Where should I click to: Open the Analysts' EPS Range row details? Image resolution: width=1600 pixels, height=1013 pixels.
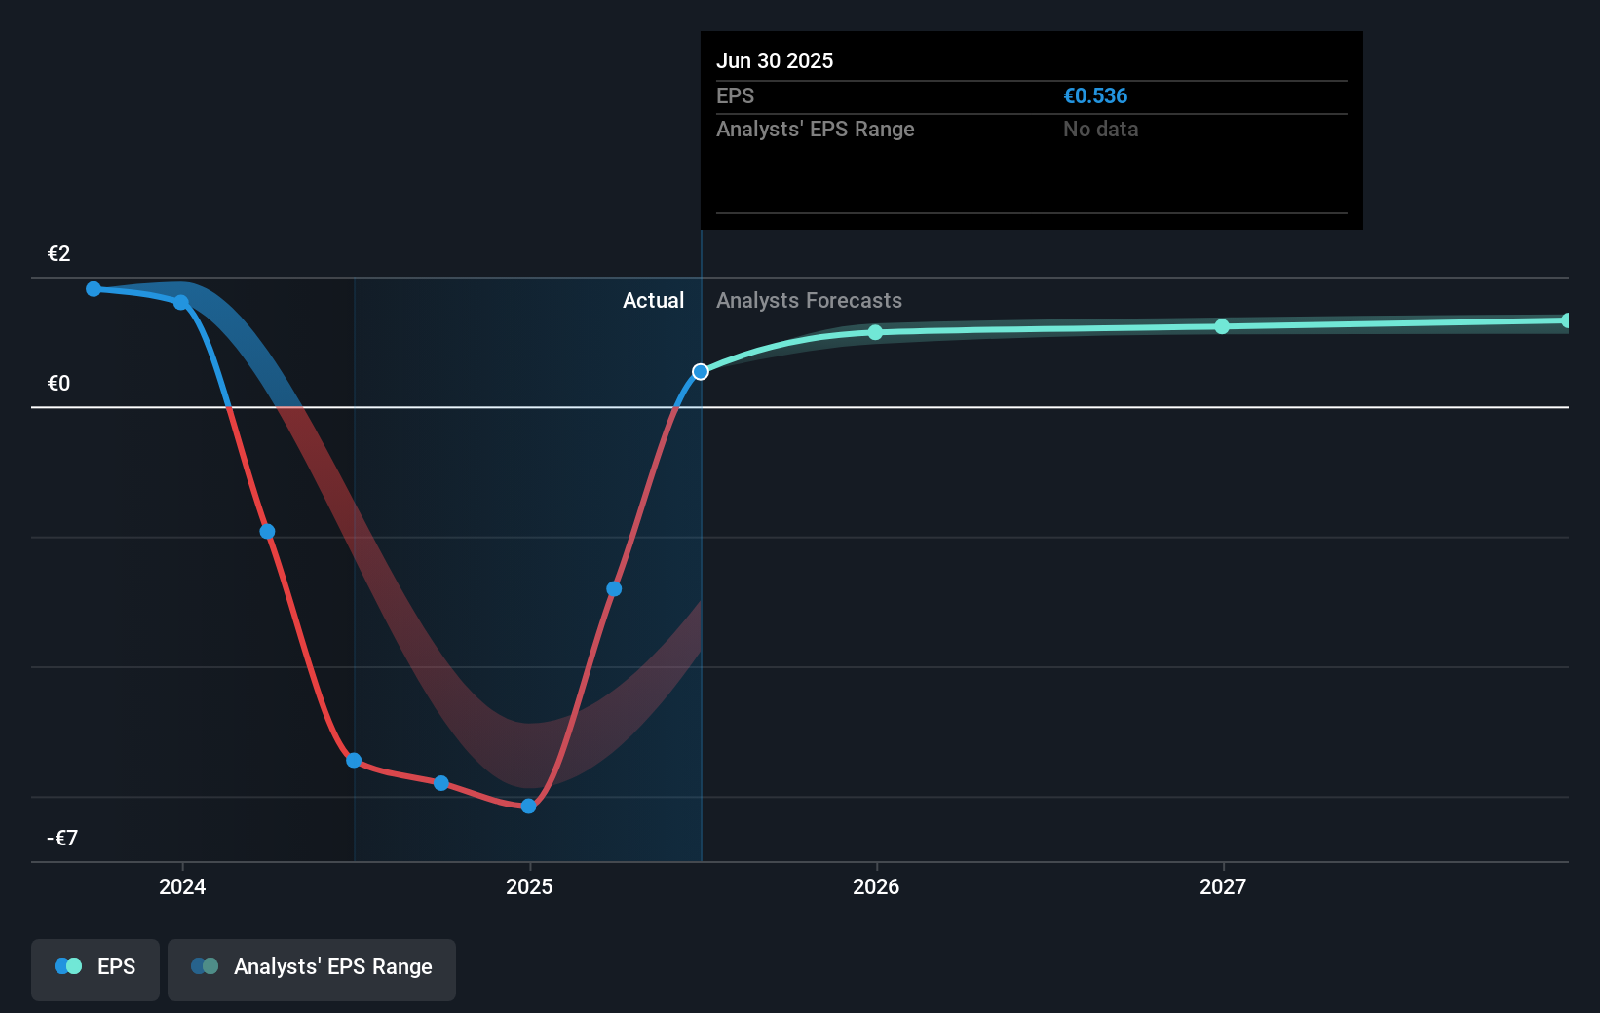(x=816, y=129)
